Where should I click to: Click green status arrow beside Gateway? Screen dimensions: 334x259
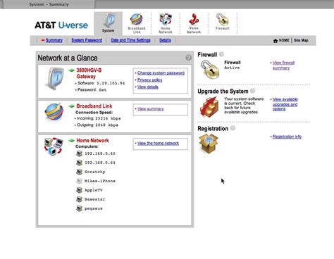coord(71,70)
